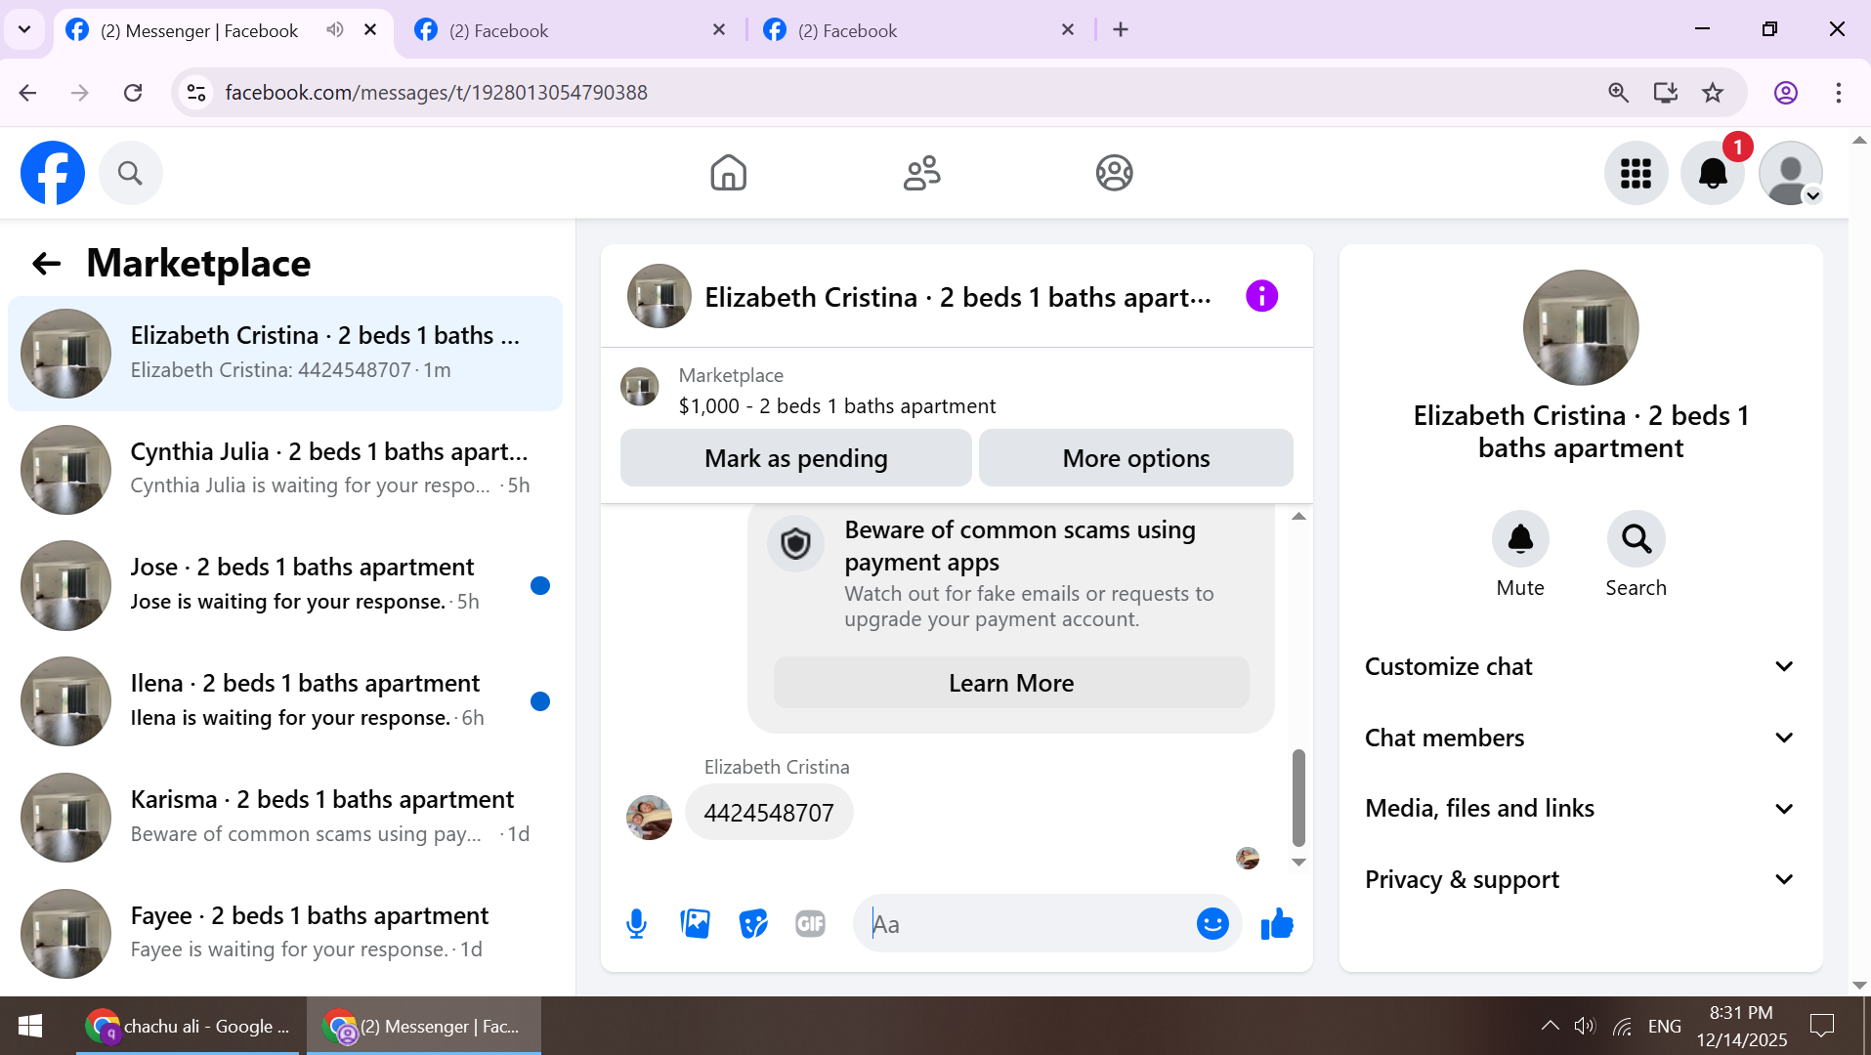This screenshot has width=1871, height=1055.
Task: Close the second Facebook tab
Action: (x=719, y=29)
